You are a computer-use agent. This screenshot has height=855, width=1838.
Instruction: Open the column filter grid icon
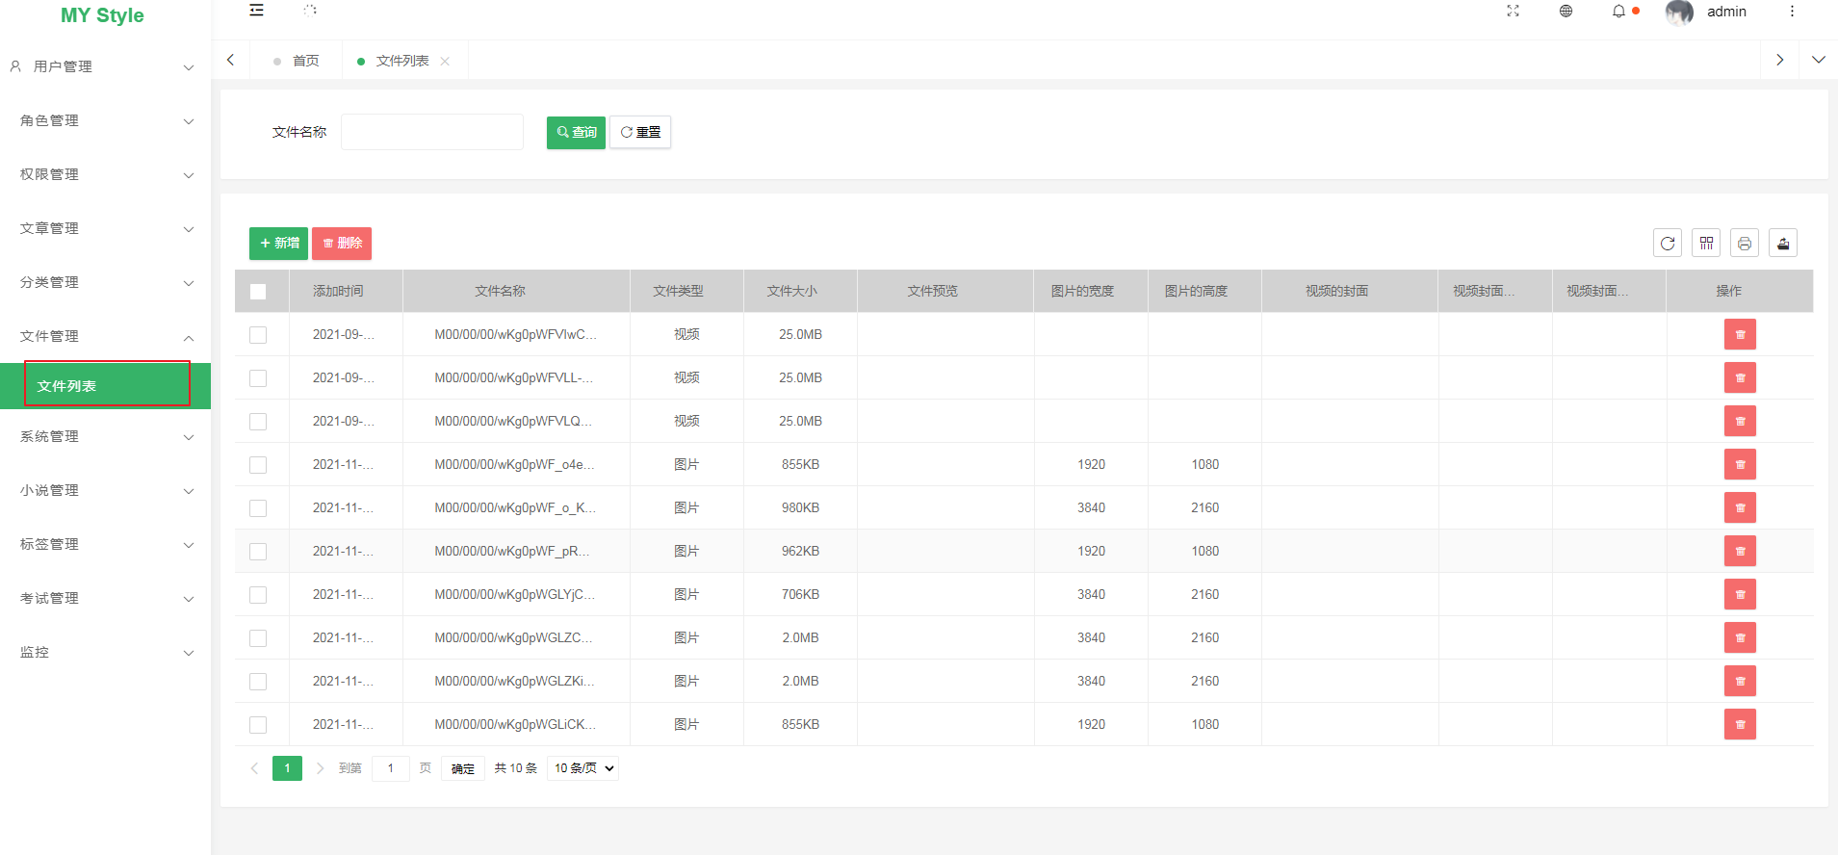pos(1706,244)
